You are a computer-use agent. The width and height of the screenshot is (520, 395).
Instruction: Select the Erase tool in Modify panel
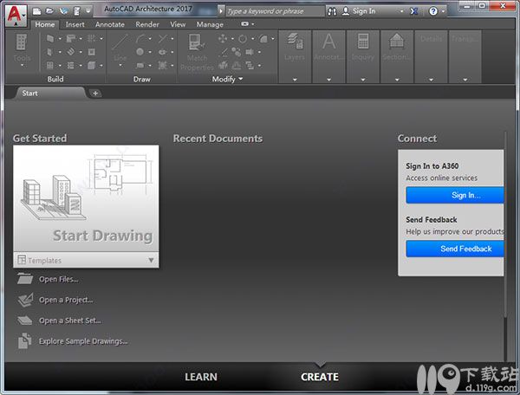tap(224, 52)
